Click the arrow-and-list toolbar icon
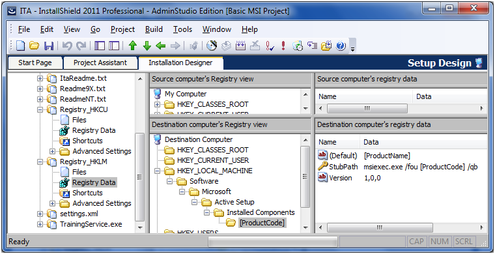The image size is (495, 254). [312, 46]
